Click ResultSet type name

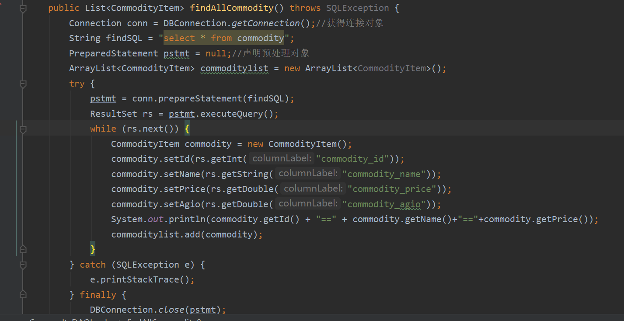(x=114, y=114)
